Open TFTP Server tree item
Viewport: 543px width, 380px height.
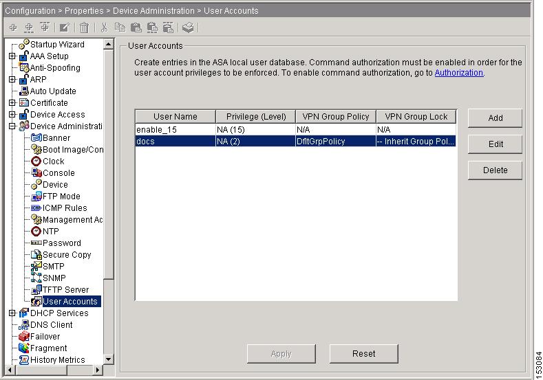(x=65, y=289)
